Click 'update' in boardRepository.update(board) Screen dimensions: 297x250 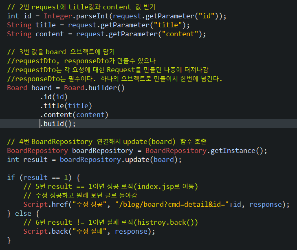pos(137,159)
